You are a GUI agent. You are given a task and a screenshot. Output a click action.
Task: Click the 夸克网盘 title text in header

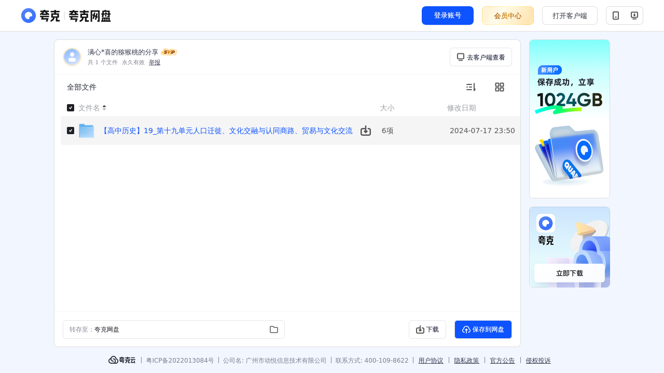tap(90, 16)
